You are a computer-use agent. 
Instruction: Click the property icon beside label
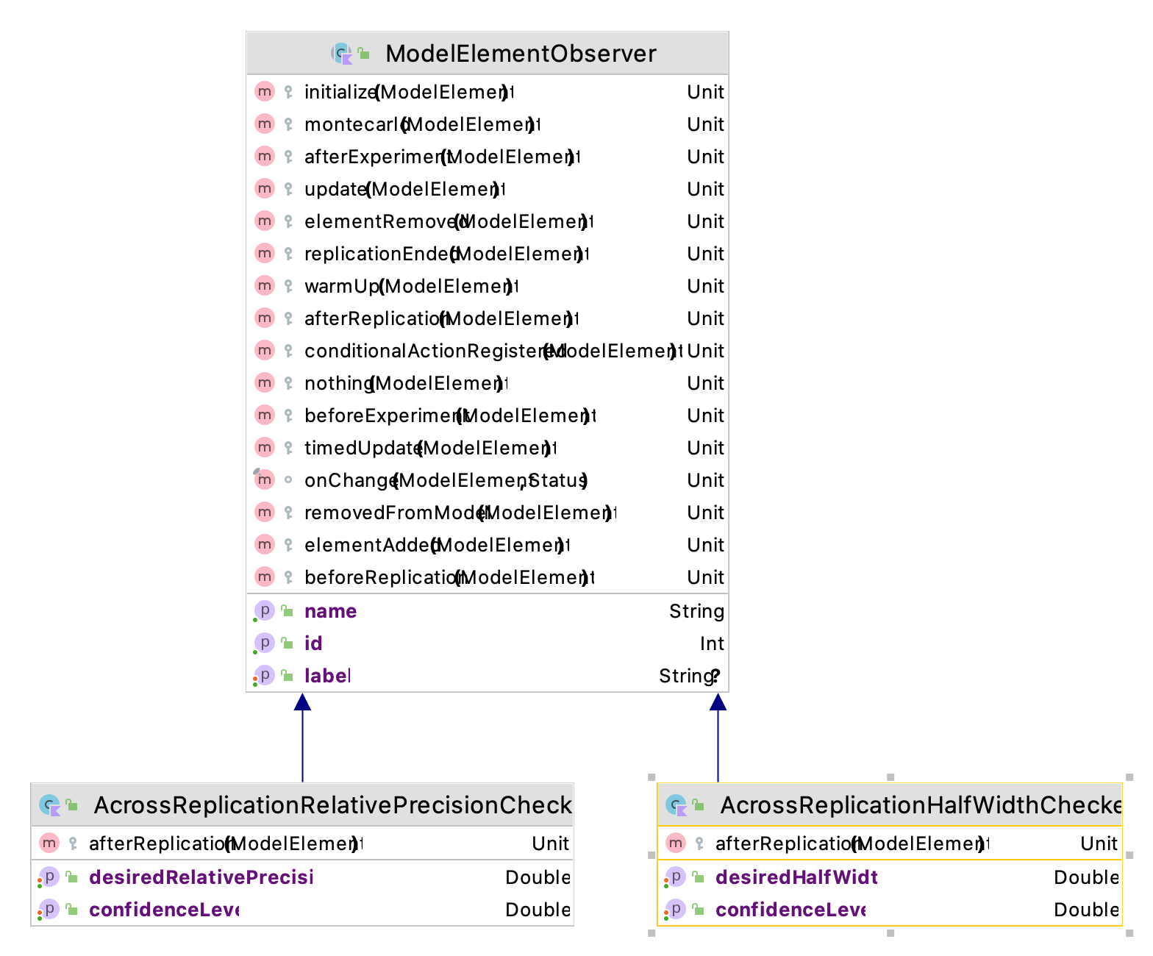pyautogui.click(x=264, y=675)
